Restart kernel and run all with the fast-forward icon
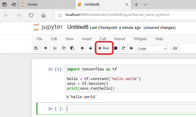The image size is (196, 117). click(x=132, y=48)
